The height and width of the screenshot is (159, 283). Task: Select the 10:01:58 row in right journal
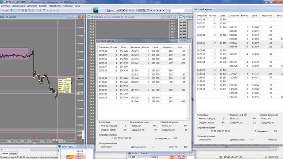click(240, 19)
